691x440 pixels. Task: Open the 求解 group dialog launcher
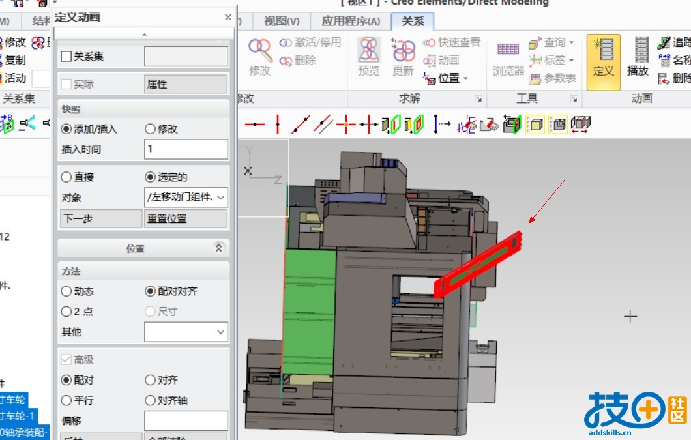click(478, 99)
